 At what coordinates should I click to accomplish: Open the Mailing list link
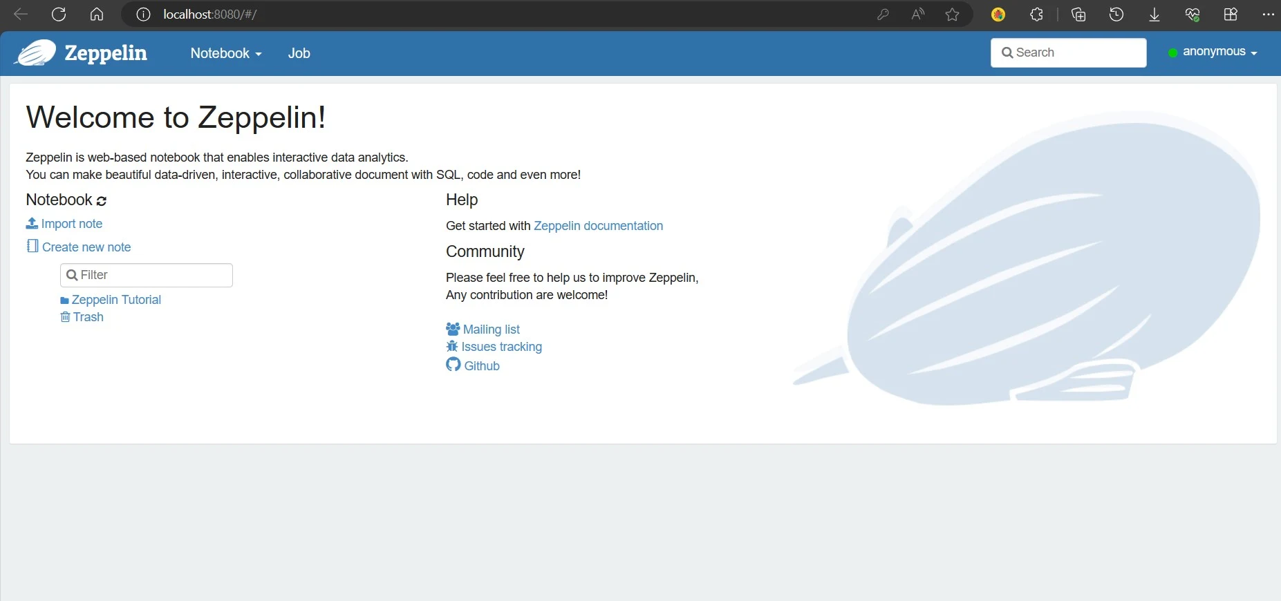pos(483,330)
